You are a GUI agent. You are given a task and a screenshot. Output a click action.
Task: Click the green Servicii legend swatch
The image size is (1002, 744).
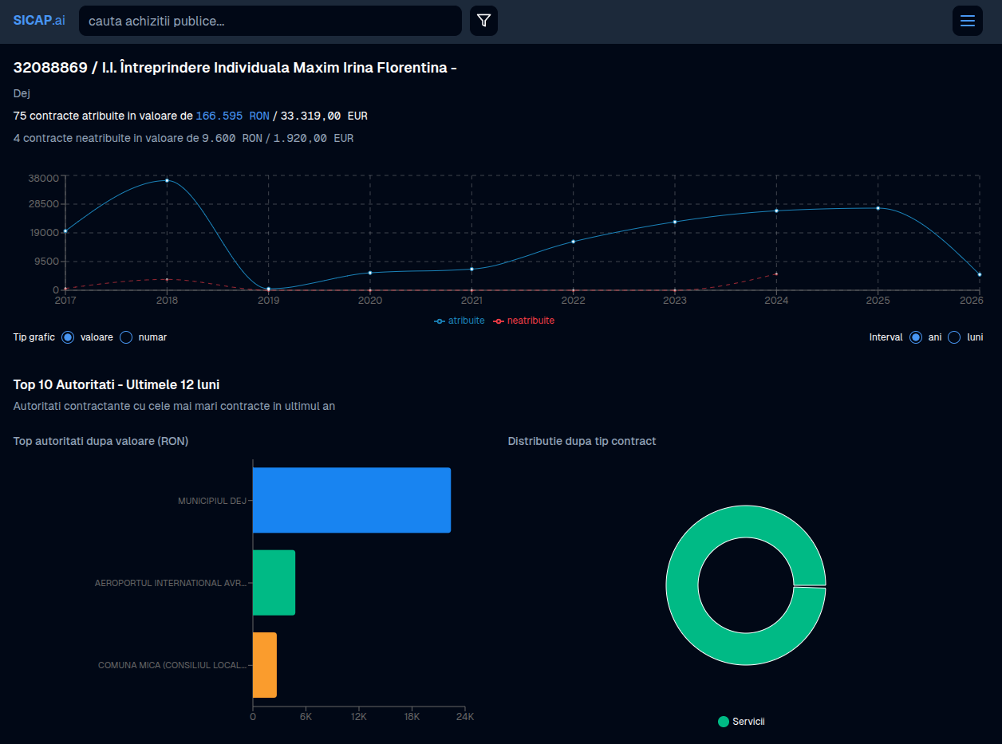(x=724, y=722)
